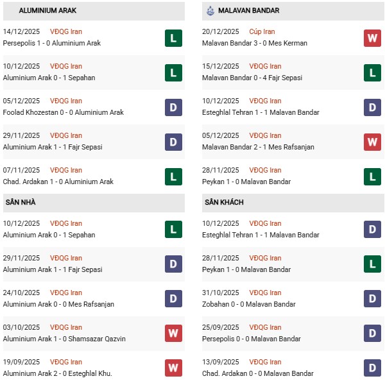Open the SÂN NHÀ section header
This screenshot has height=383, width=385.
[21, 203]
